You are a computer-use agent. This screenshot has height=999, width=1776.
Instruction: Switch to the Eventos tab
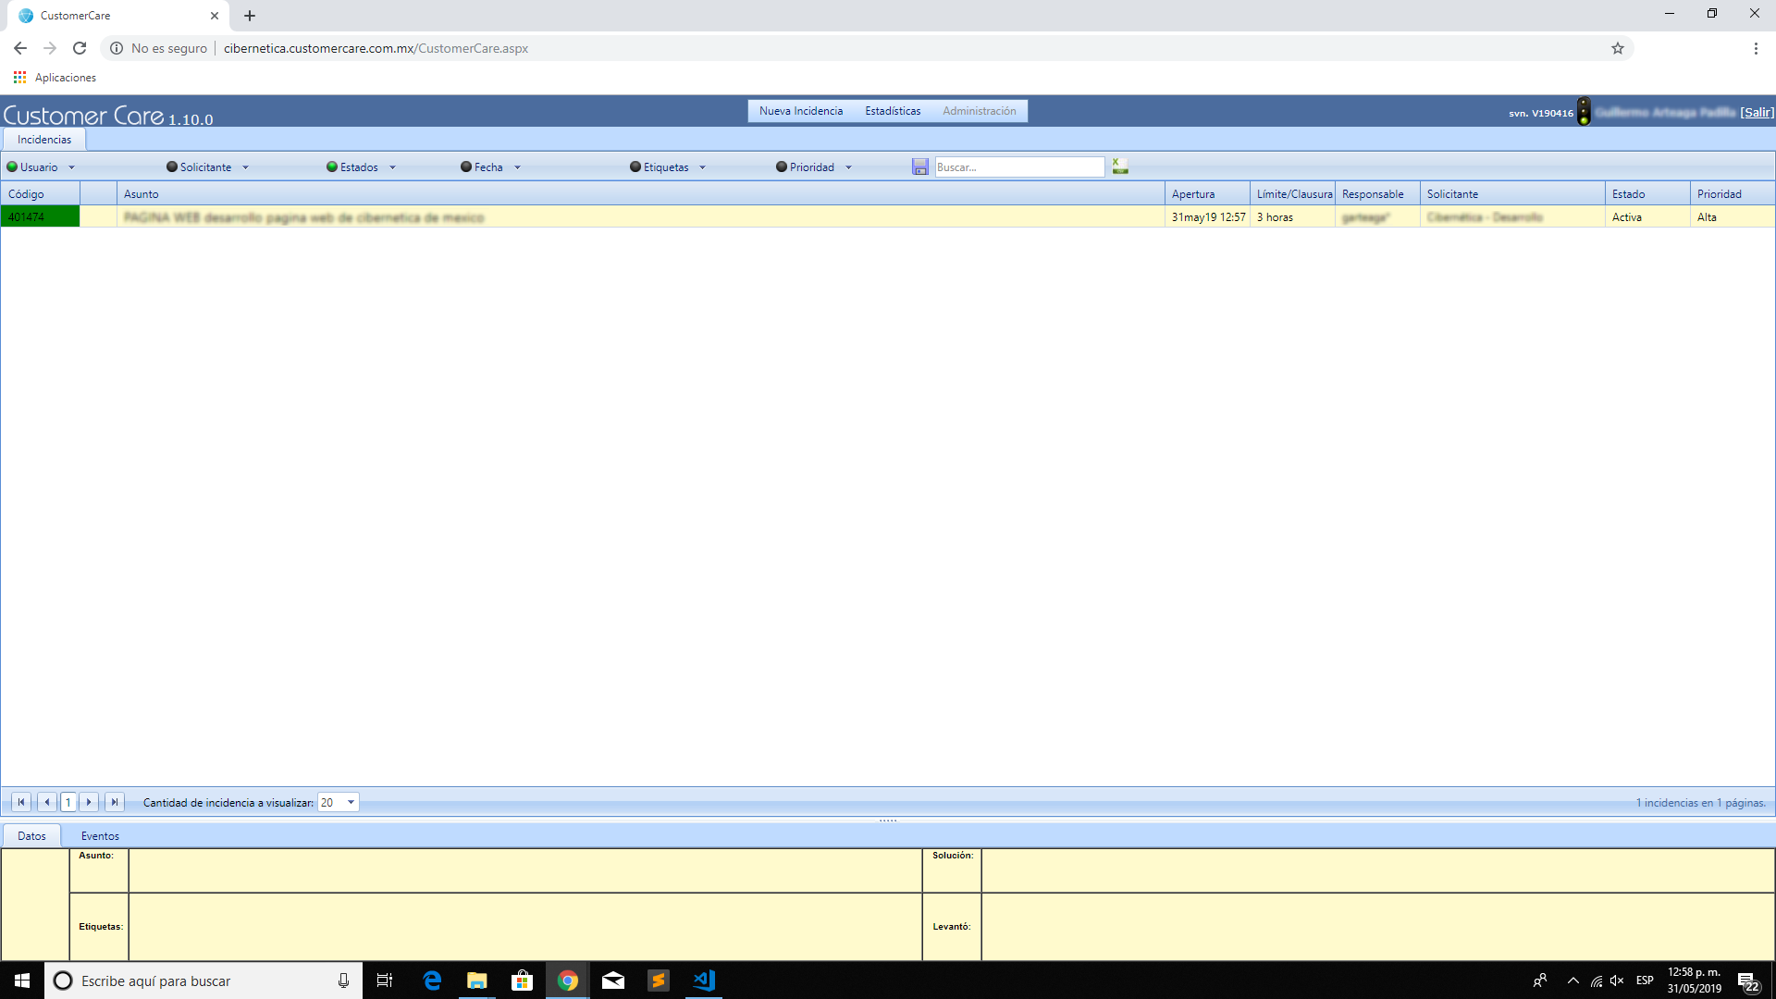[x=100, y=835]
